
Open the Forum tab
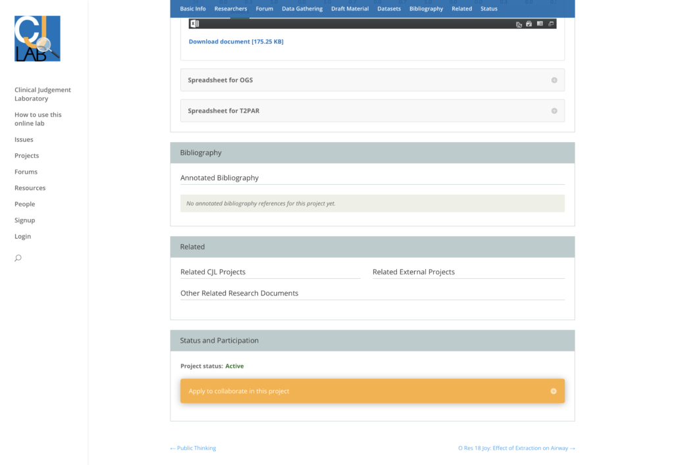pos(265,9)
